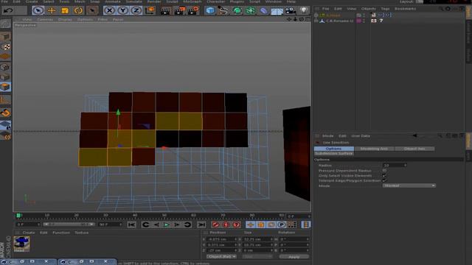Switch to the Modeling Axis tab
This screenshot has height=265, width=472.
(374, 149)
